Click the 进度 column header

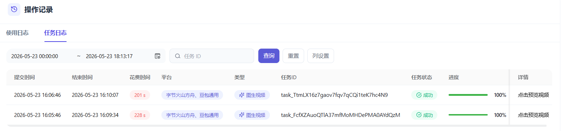tap(454, 77)
